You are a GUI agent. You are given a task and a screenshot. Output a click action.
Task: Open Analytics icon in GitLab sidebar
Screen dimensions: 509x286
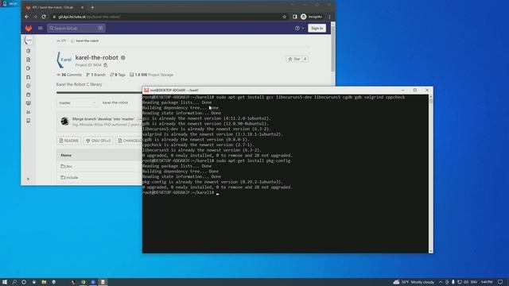pos(29,112)
